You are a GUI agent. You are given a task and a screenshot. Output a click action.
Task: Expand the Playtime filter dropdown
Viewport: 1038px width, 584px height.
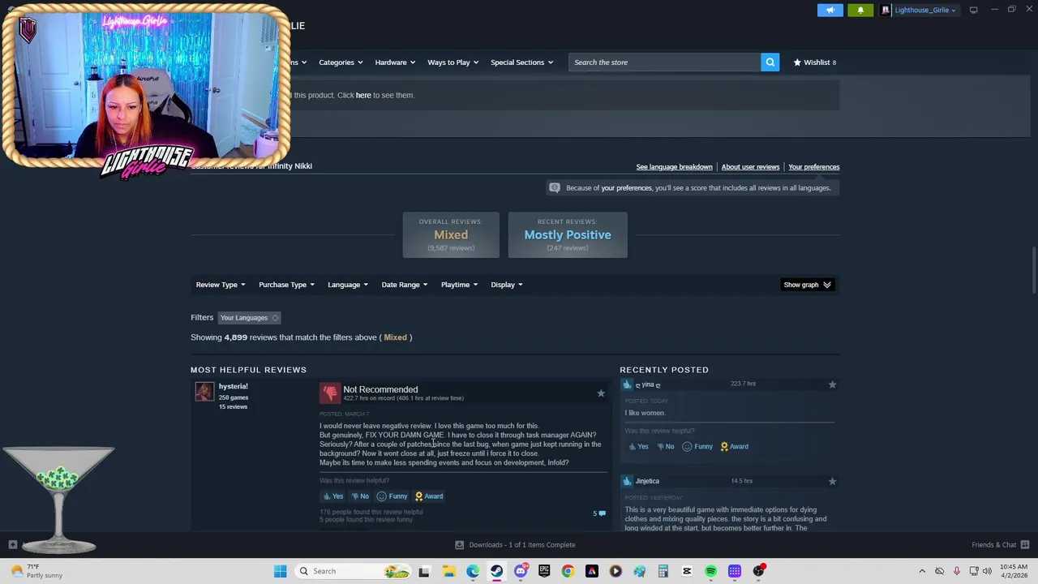459,285
